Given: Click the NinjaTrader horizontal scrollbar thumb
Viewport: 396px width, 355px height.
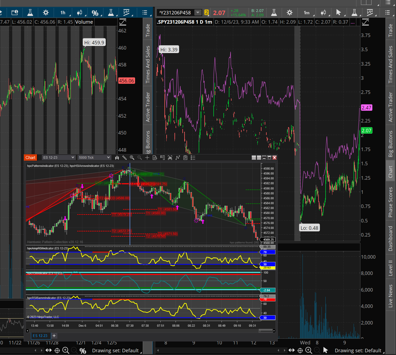Looking at the screenshot, I should click(x=266, y=331).
